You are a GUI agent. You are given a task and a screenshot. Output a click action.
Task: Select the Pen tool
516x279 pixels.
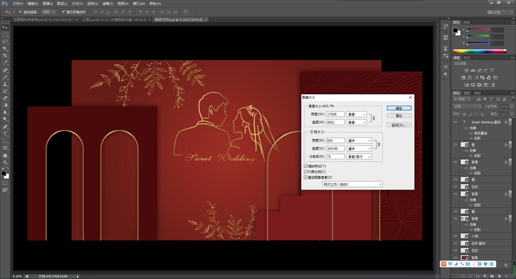5,127
